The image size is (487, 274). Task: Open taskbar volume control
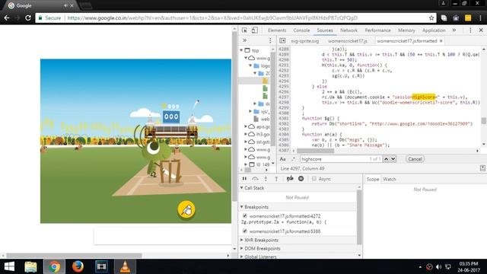(438, 267)
